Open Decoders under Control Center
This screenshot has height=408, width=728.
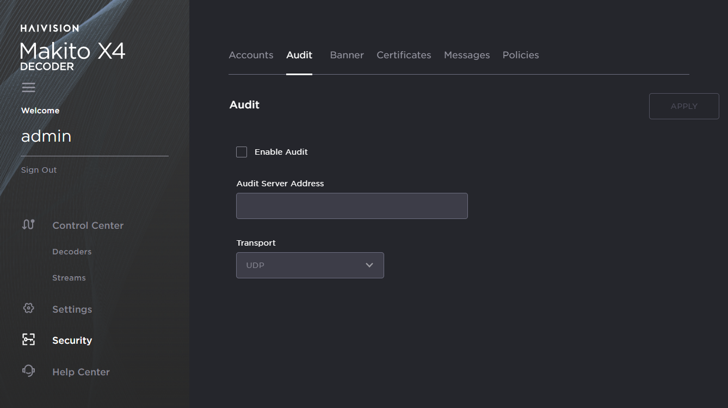tap(72, 252)
